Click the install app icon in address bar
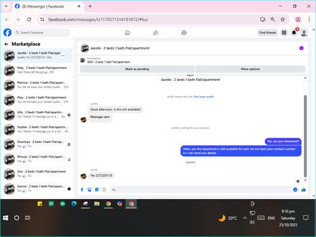316x237 pixels. [263, 20]
